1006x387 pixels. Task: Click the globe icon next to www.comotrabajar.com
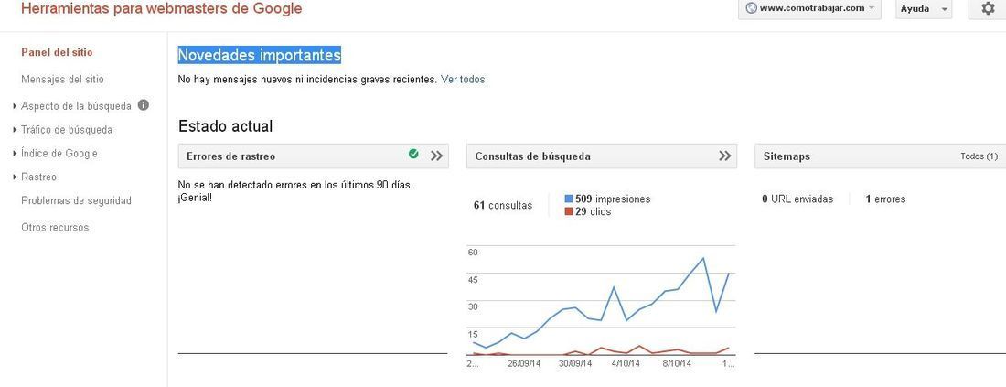tap(751, 8)
